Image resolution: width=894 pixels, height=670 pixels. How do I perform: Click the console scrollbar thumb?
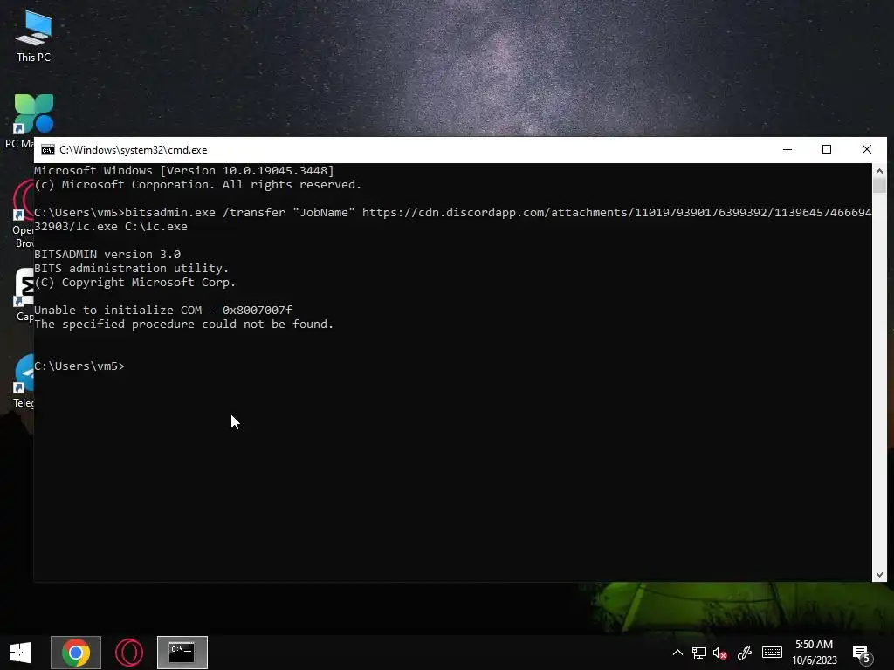click(879, 186)
